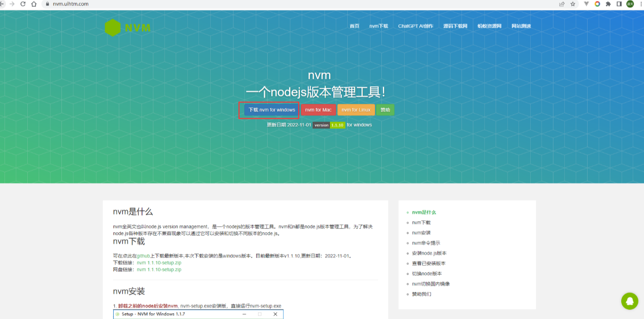Click the orange nvm for Linux button
The height and width of the screenshot is (319, 644).
tap(356, 110)
